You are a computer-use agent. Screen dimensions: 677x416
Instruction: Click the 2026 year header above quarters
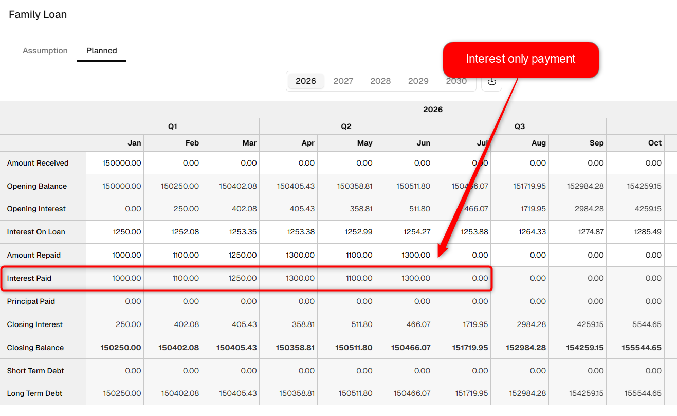433,110
